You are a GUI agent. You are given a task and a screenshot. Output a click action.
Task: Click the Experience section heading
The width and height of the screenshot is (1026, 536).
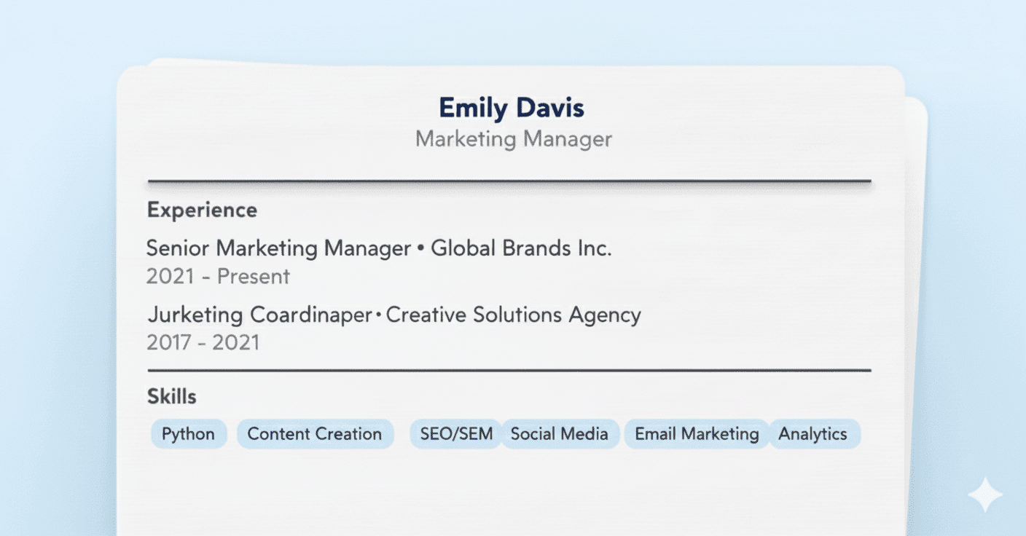tap(202, 210)
